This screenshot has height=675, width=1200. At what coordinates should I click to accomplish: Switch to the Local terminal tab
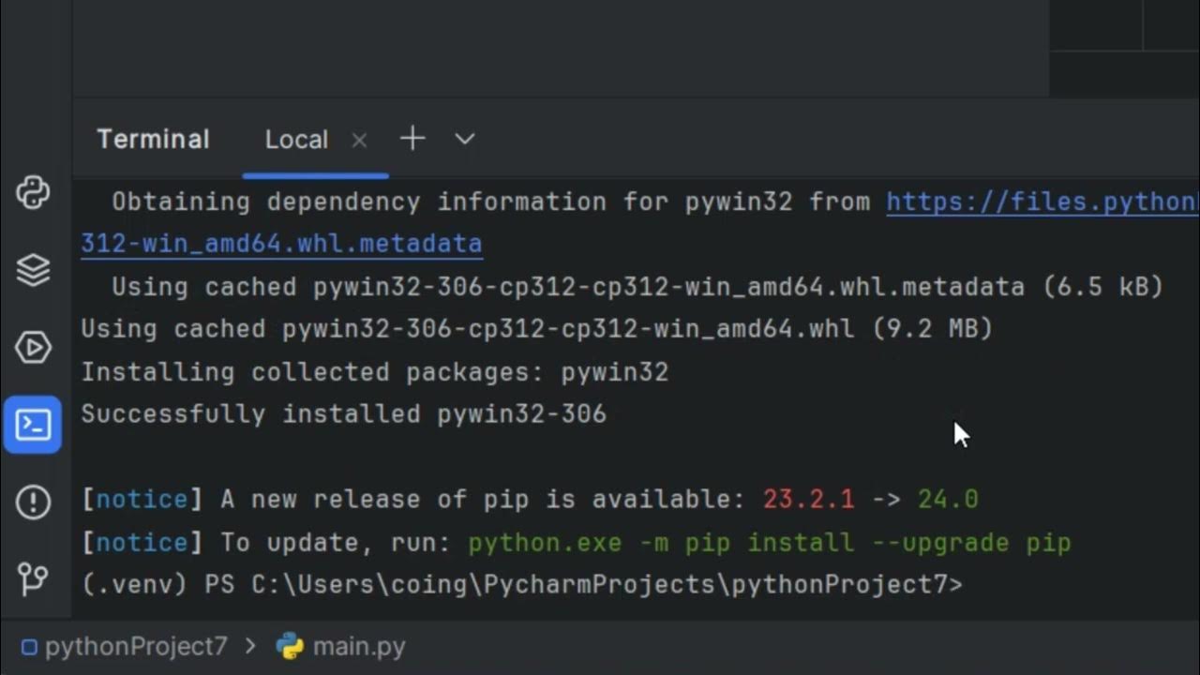click(x=296, y=140)
